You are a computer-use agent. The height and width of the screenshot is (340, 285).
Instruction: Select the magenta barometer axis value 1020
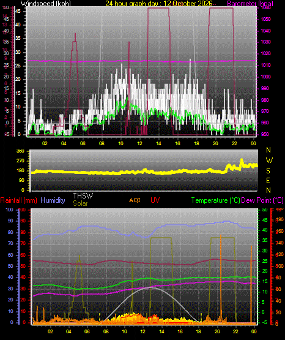pos(266,53)
